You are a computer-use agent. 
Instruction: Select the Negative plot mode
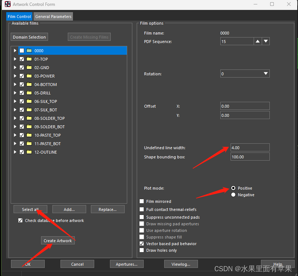click(x=233, y=195)
